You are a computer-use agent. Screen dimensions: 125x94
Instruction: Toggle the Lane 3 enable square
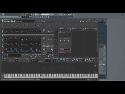point(86,28)
